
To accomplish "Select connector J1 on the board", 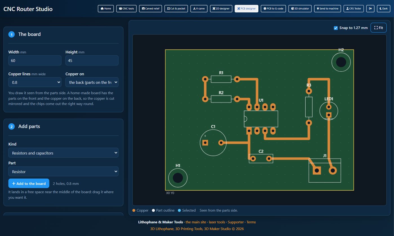I will point(325,171).
